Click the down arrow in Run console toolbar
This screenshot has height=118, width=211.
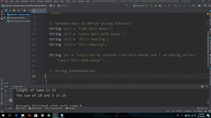coord(11,96)
